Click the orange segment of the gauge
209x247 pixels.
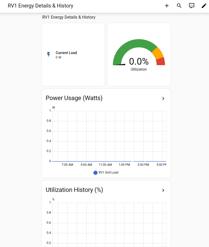pos(158,53)
